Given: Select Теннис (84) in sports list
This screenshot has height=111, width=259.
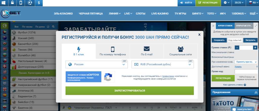Looking at the screenshot, I should 34,50.
